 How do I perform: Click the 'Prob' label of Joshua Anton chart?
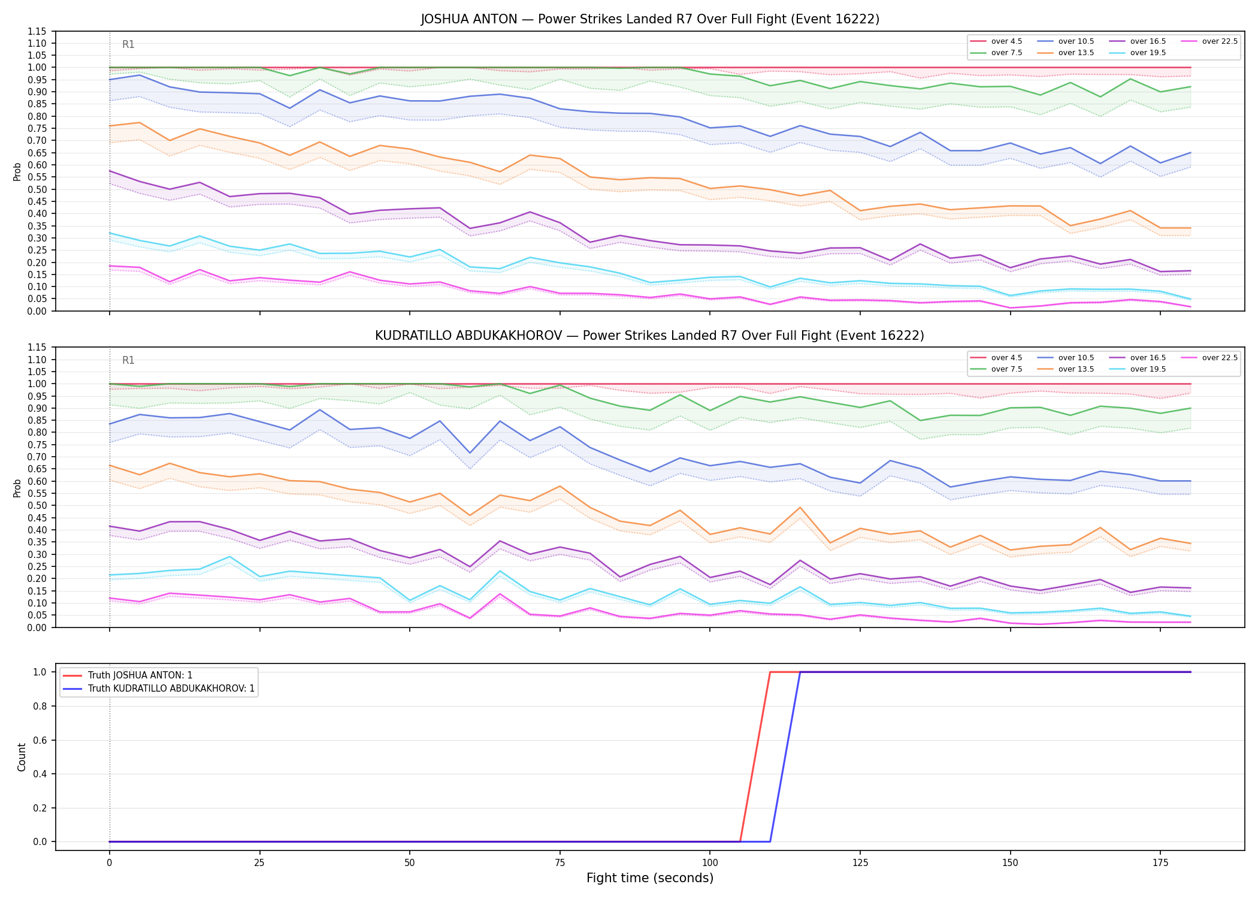pyautogui.click(x=17, y=171)
